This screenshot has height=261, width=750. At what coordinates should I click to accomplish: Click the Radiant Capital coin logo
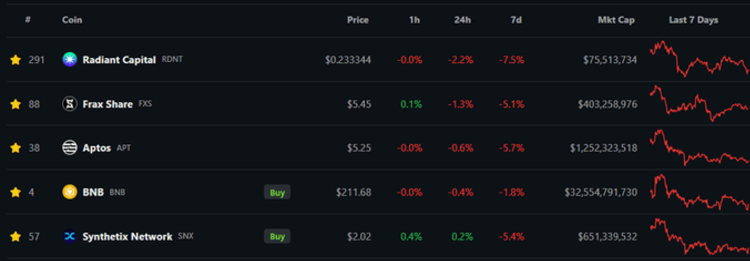(x=70, y=60)
